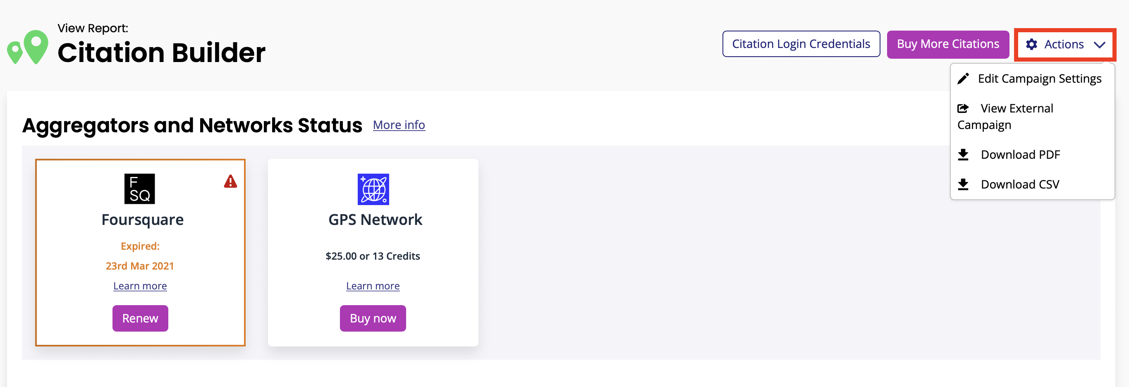The image size is (1129, 387).
Task: Click the share icon beside View External Campaign
Action: click(963, 108)
